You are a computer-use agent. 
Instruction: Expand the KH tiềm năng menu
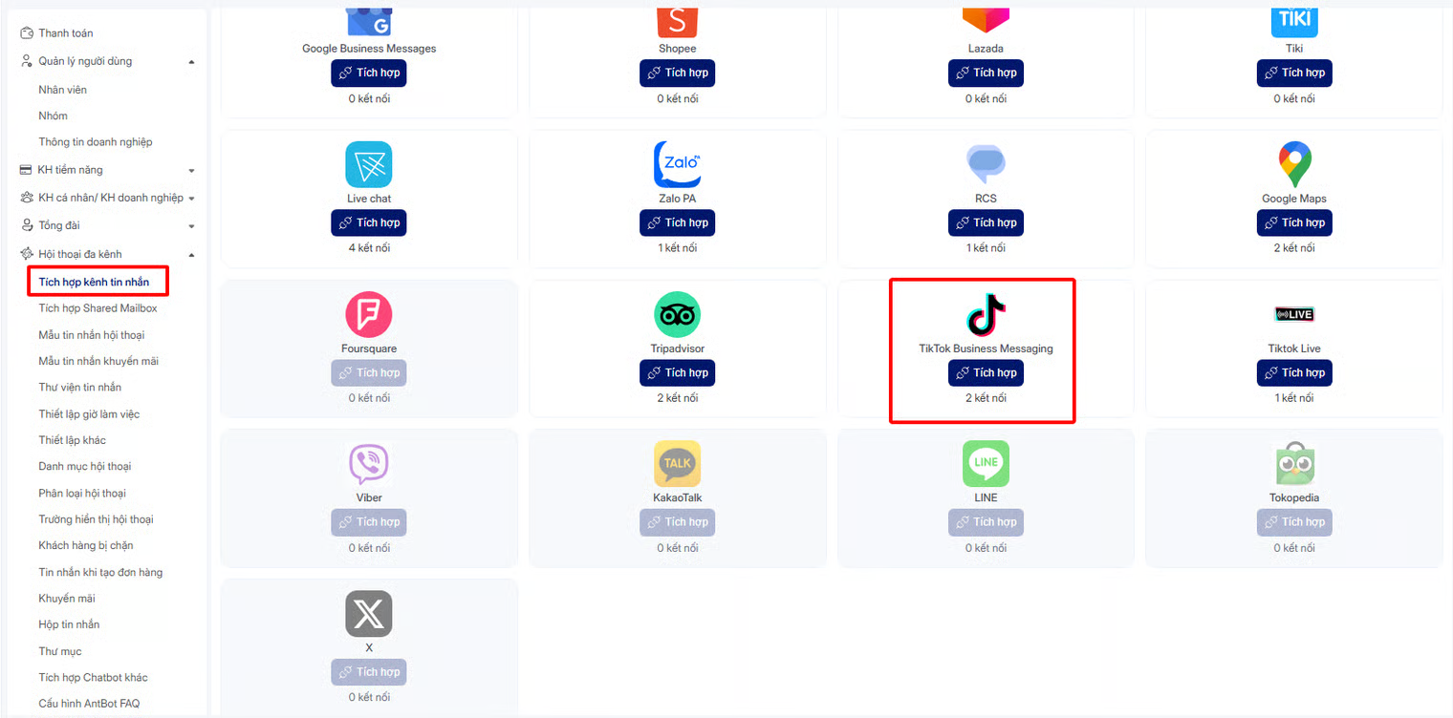coord(191,171)
